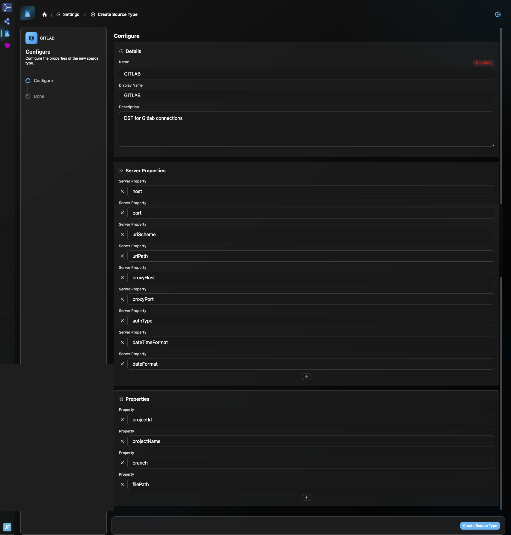Remove the host server property
Viewport: 511px width, 535px height.
122,191
